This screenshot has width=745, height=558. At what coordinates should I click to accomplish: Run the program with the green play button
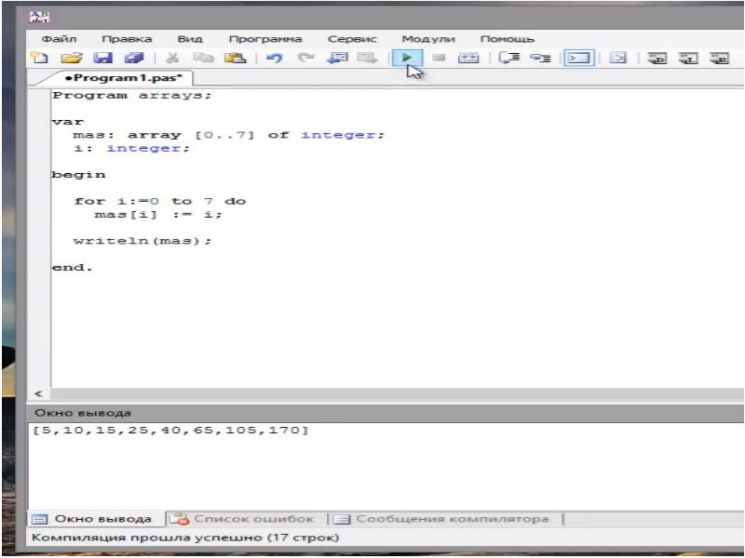click(407, 58)
